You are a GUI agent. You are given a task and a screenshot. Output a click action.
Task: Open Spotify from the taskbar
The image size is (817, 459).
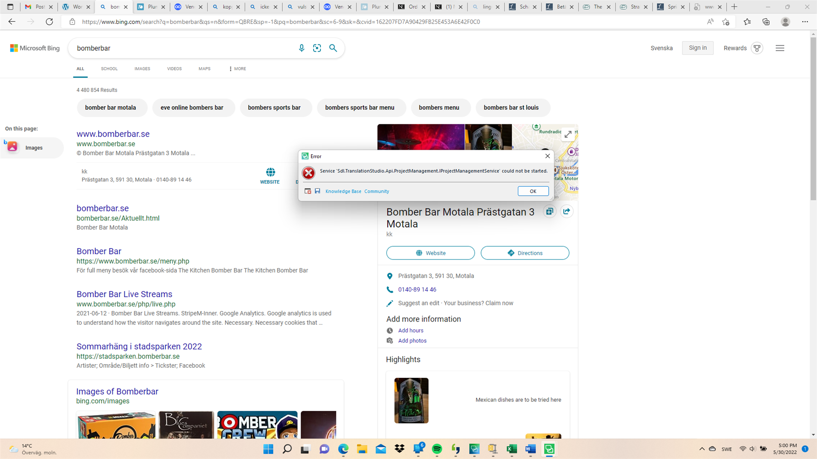(437, 449)
